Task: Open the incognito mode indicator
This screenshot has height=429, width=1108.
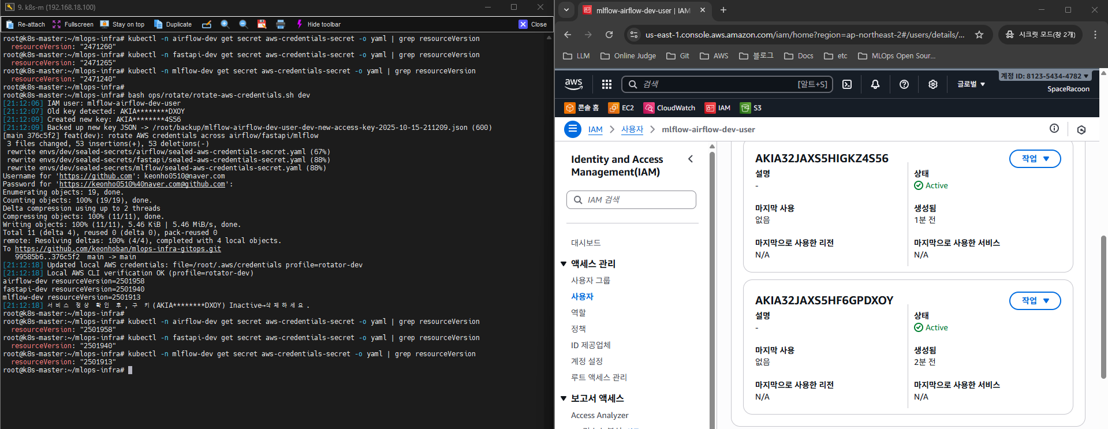Action: point(1040,35)
